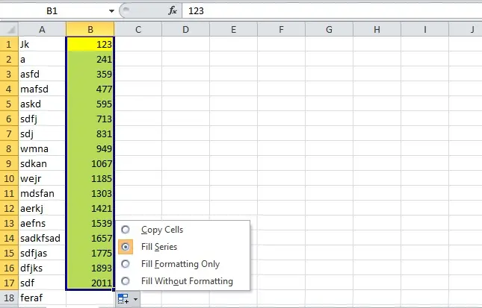
Task: Click the Select All corner triangle
Action: [9, 29]
